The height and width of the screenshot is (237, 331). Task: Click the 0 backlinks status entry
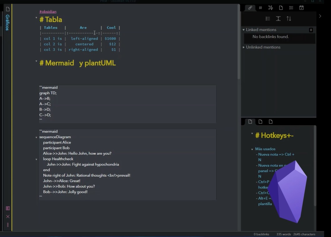point(261,234)
